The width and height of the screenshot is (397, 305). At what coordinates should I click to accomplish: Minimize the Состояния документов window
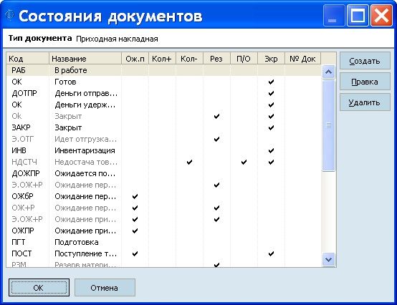(x=334, y=16)
